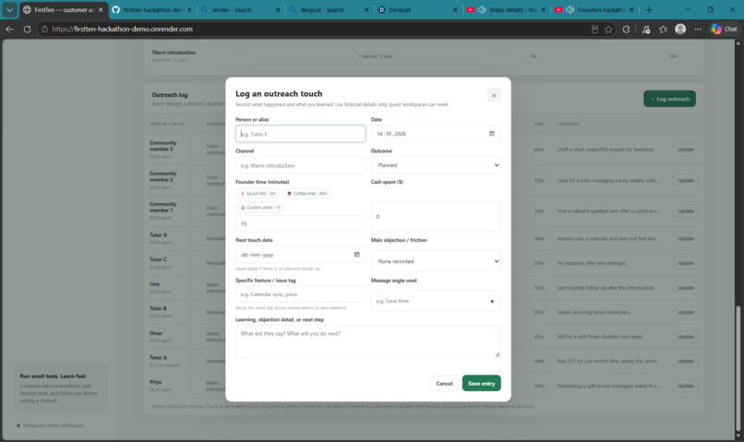
Task: Open the Outcome dropdown showing Planned
Action: 436,165
